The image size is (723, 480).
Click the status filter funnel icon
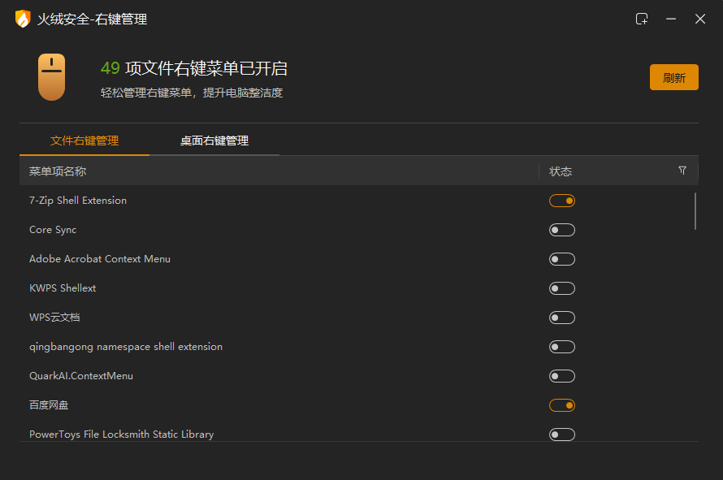coord(682,171)
